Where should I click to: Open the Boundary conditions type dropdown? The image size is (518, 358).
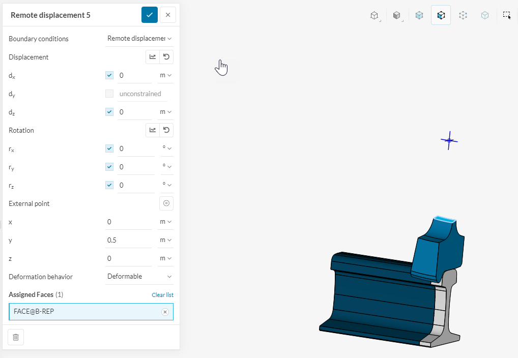[x=139, y=39]
